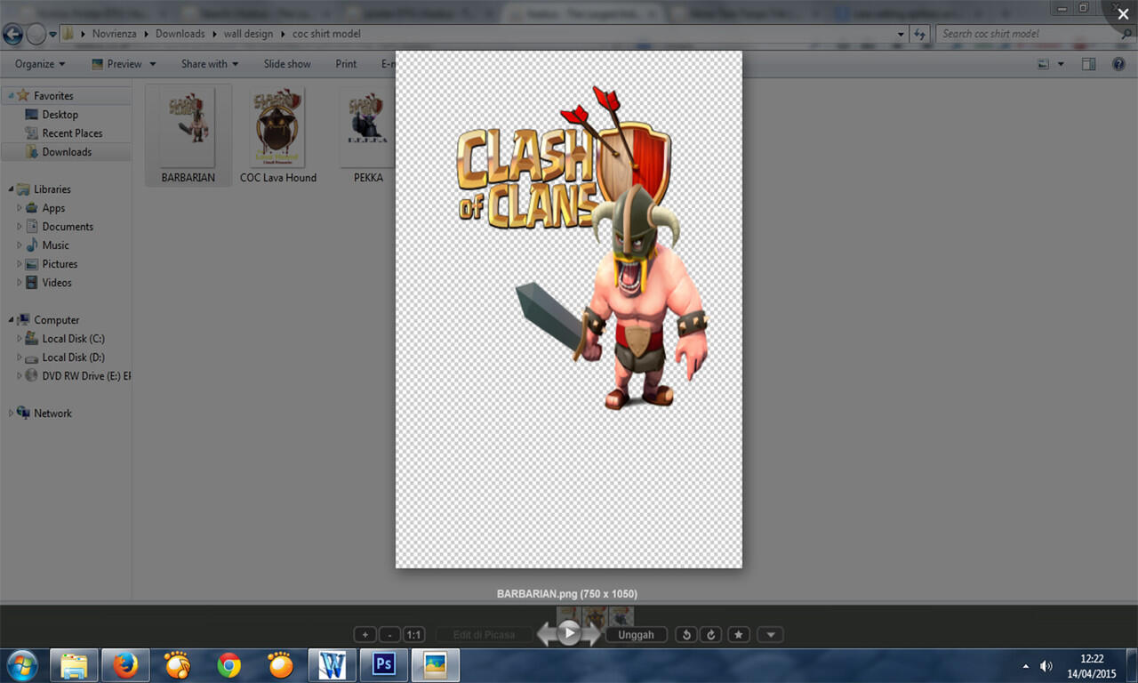Image resolution: width=1138 pixels, height=683 pixels.
Task: Expand Local Disk (D:) tree node
Action: click(x=20, y=358)
